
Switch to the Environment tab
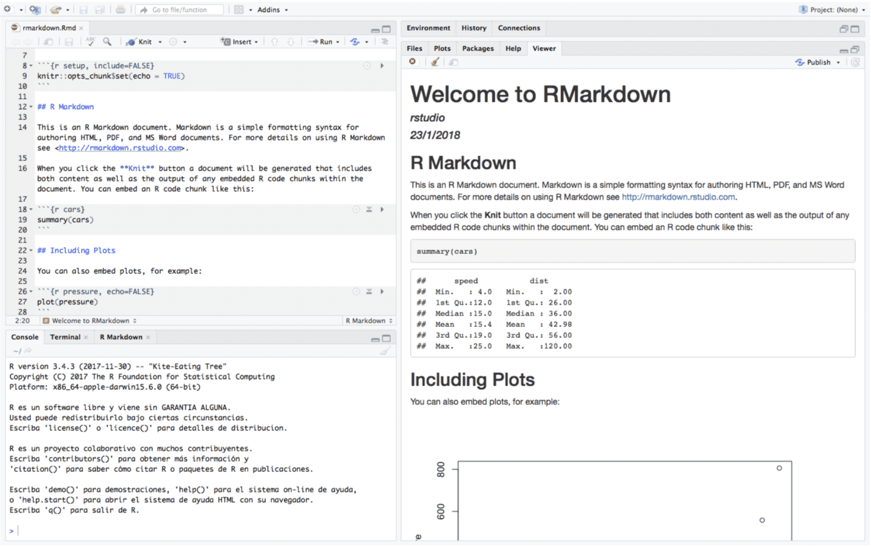click(428, 28)
